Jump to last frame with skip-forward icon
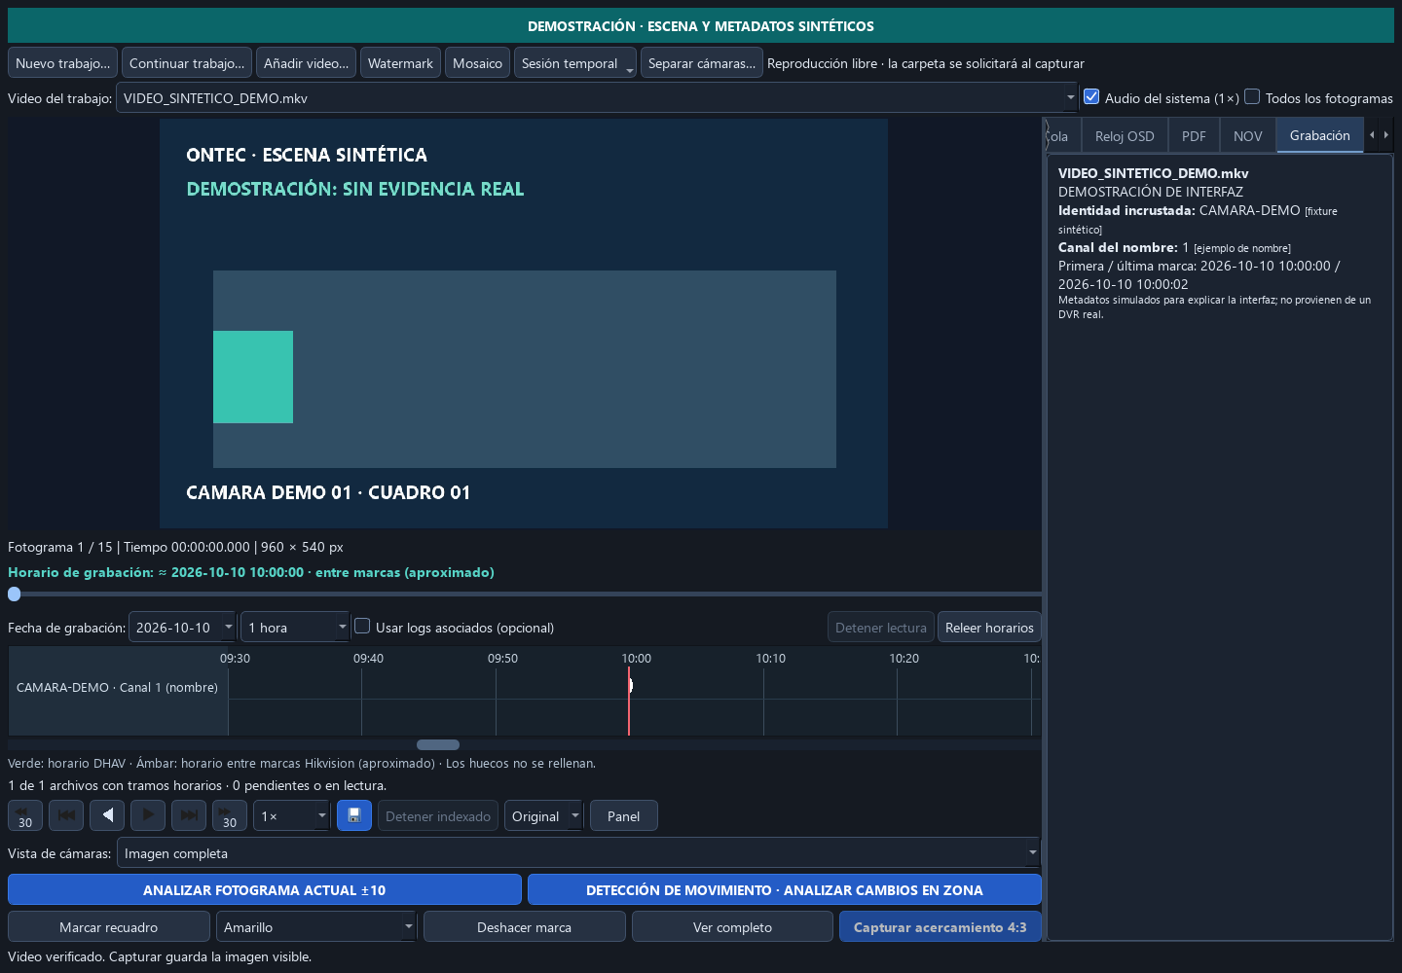Viewport: 1402px width, 973px height. [x=189, y=815]
